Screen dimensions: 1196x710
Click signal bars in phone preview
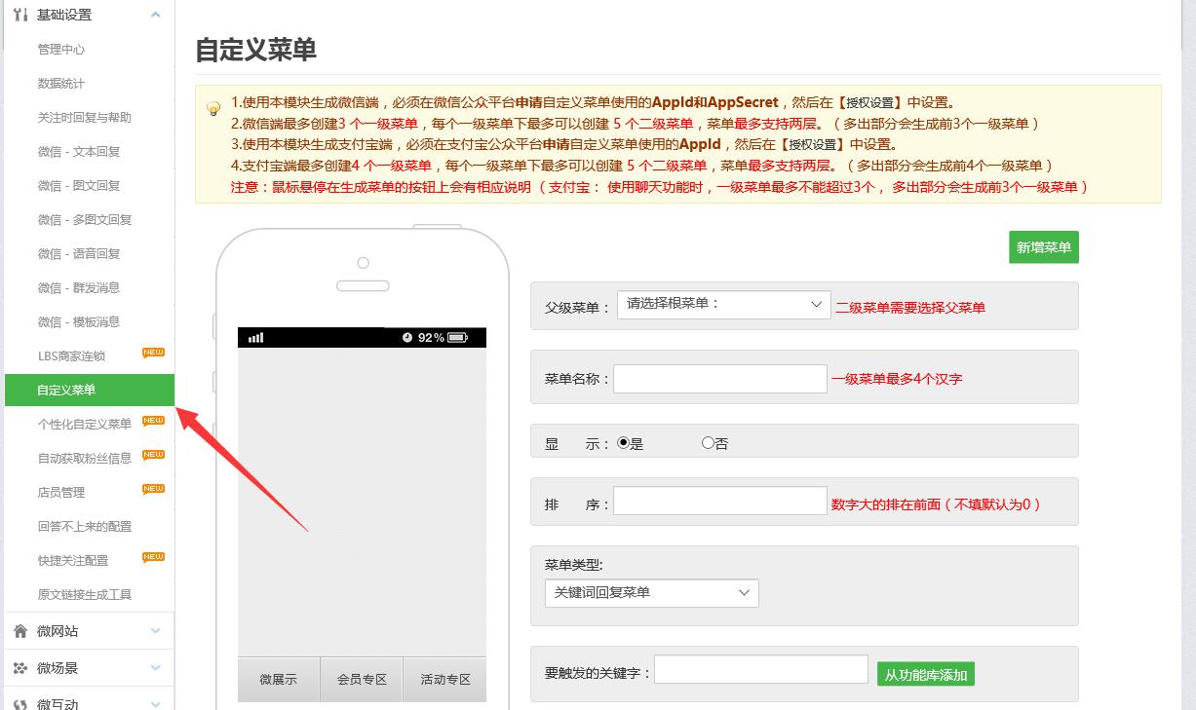(x=256, y=338)
